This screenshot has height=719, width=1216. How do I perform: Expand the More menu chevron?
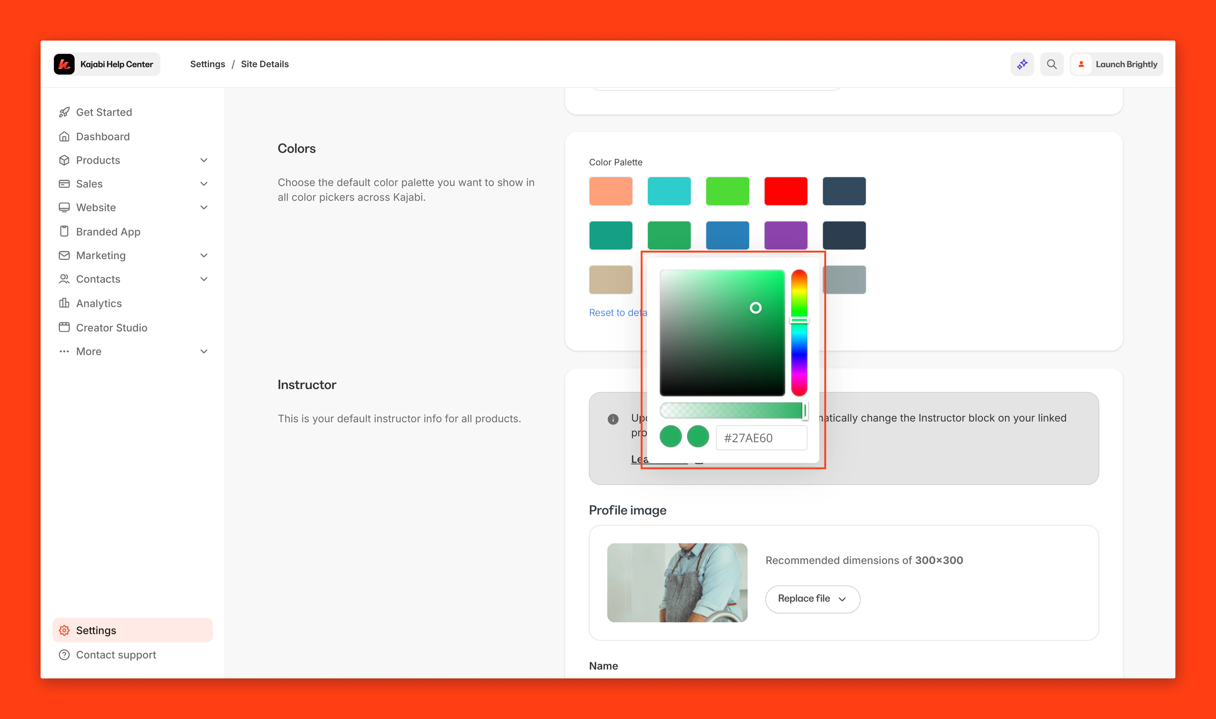(204, 351)
